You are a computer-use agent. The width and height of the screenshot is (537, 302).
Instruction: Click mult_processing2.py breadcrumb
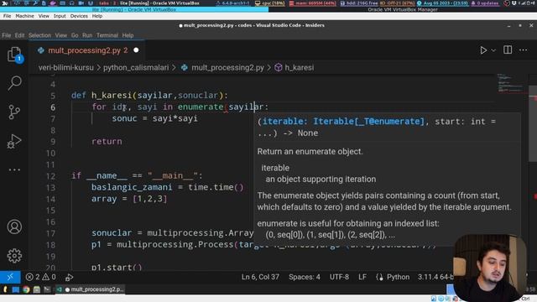(227, 67)
